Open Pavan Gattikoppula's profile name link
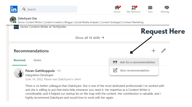192x107 pixels. [40, 71]
